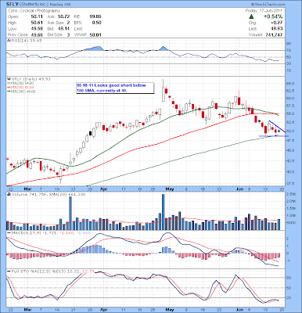
Task: Click the green MA(20) legend line
Action: 8,83
